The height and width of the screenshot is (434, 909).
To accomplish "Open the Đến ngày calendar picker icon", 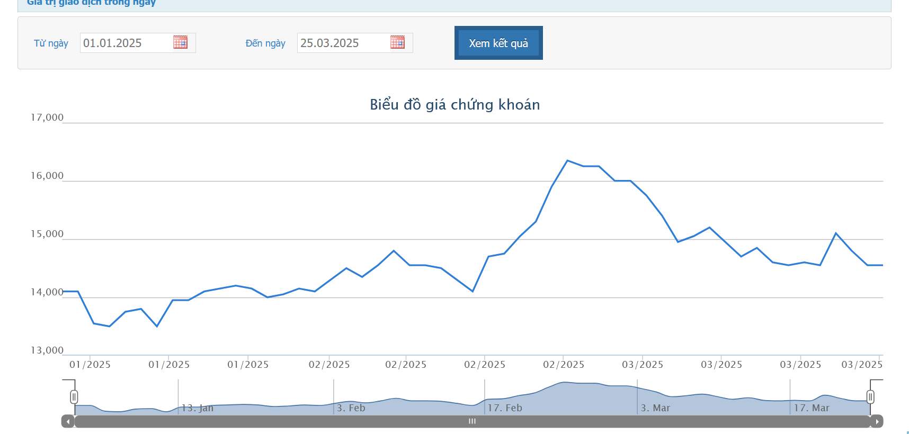I will (x=397, y=42).
